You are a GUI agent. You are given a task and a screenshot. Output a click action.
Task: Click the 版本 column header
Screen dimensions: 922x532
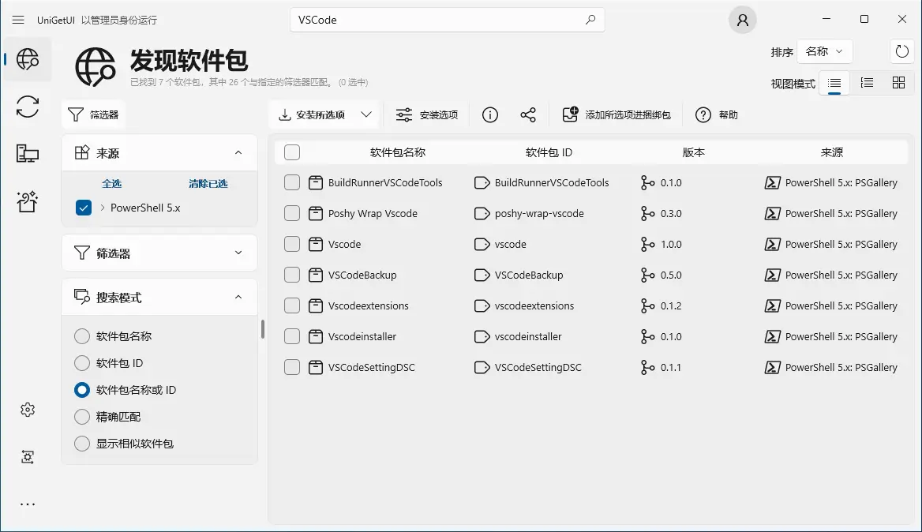click(693, 152)
